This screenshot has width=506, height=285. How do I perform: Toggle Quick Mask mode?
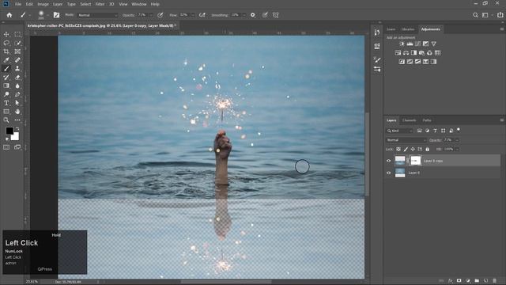pyautogui.click(x=6, y=147)
